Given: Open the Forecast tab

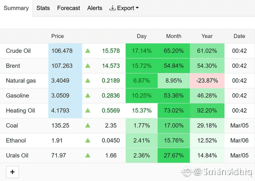Looking at the screenshot, I should coord(69,8).
